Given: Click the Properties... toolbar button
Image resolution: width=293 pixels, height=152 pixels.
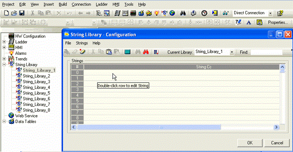Looking at the screenshot, I should pyautogui.click(x=278, y=23).
